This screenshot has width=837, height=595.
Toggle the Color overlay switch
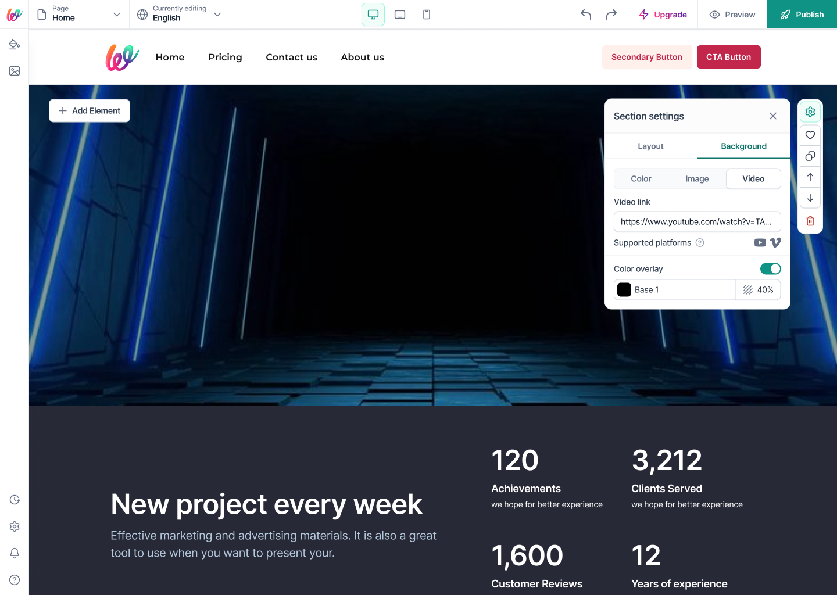(x=771, y=268)
